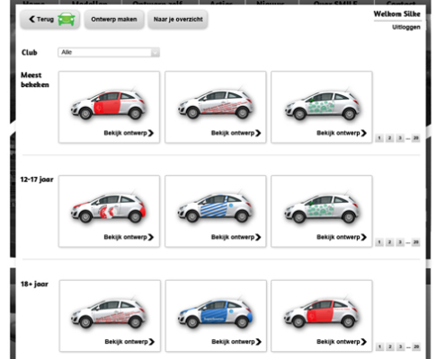Open Bekijk ontwerp for first Meest bekeken design
445x359 pixels.
click(129, 133)
